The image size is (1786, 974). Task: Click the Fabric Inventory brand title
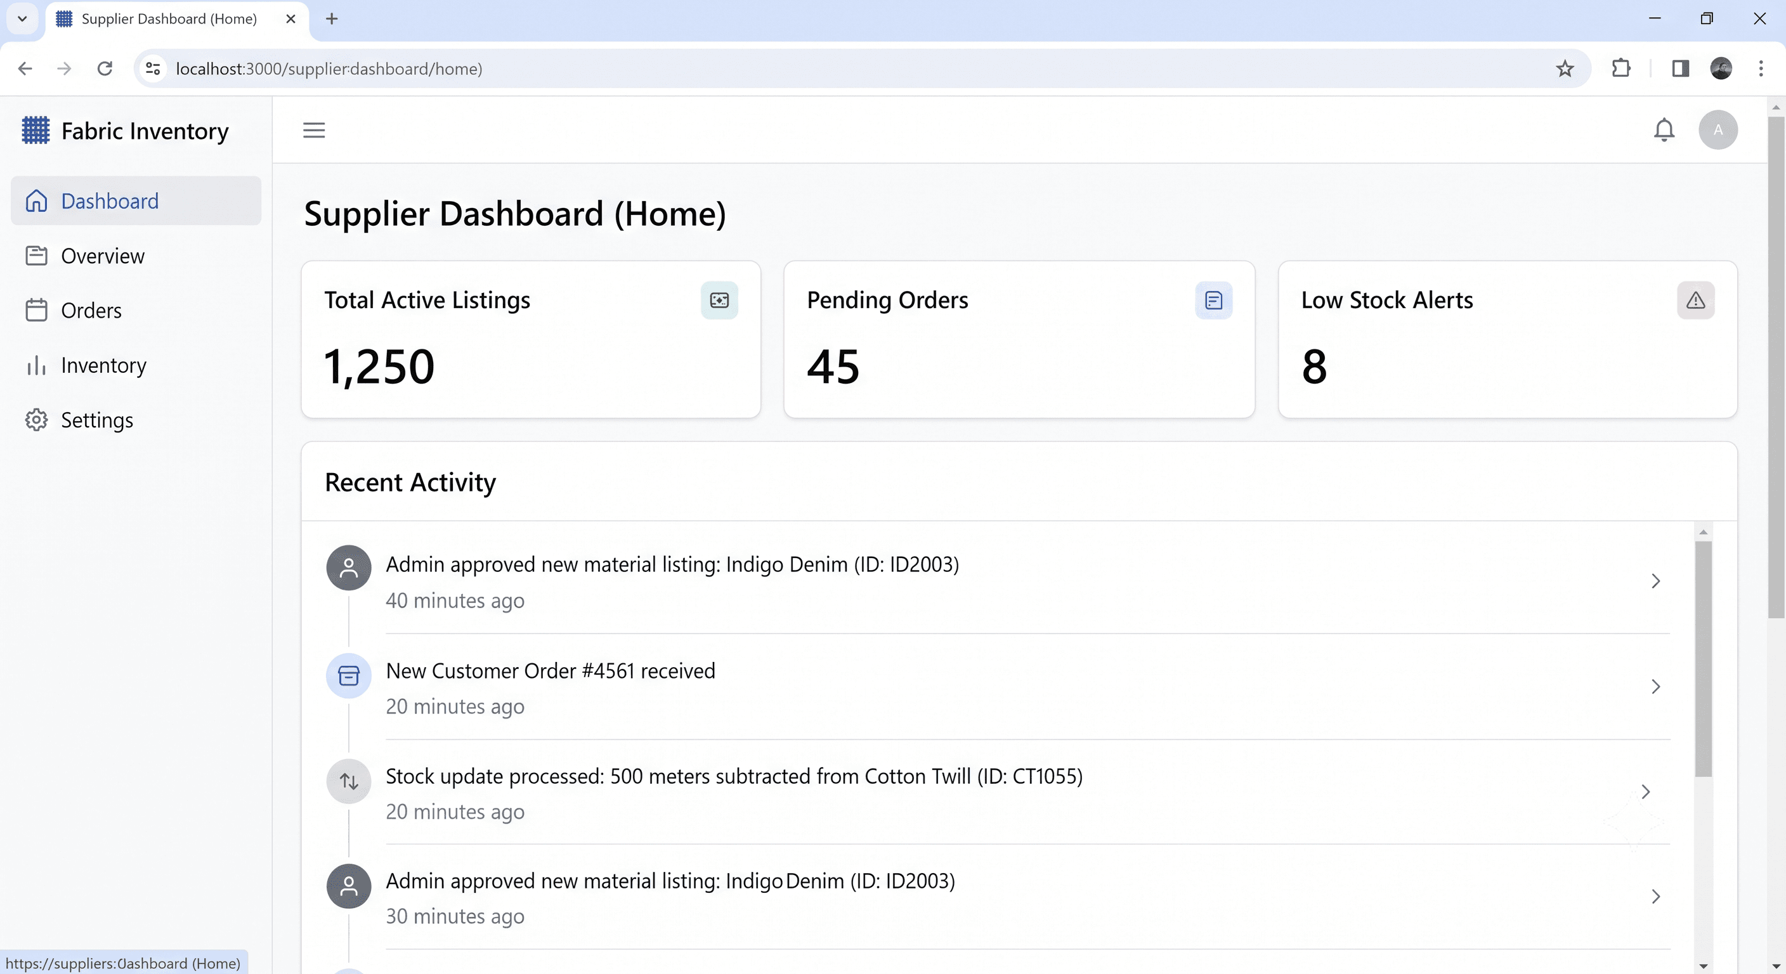click(145, 131)
